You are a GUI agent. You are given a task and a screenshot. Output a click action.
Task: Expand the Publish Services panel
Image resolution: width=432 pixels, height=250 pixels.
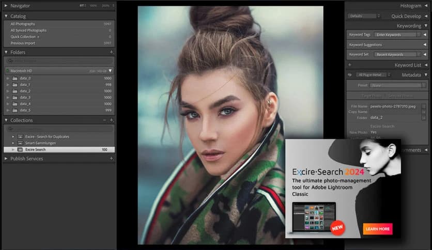coord(6,159)
